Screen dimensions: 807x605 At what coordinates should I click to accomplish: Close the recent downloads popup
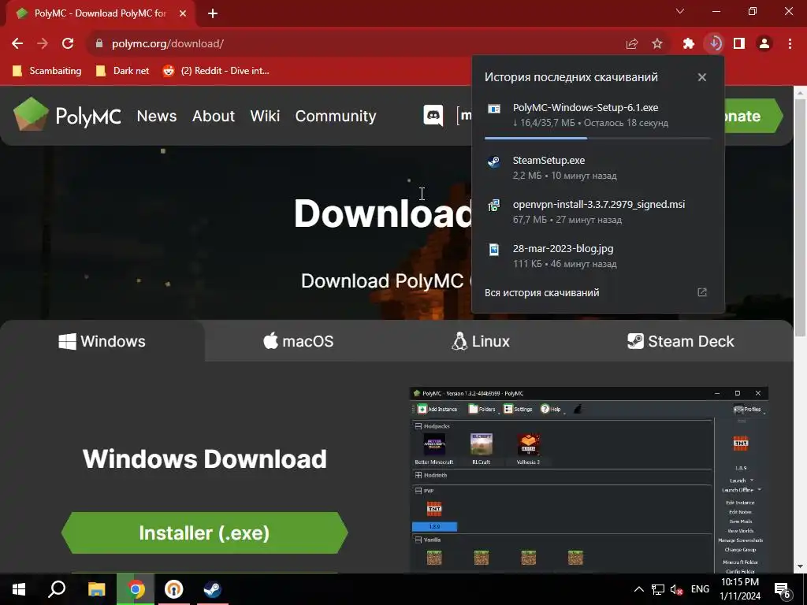pos(702,77)
